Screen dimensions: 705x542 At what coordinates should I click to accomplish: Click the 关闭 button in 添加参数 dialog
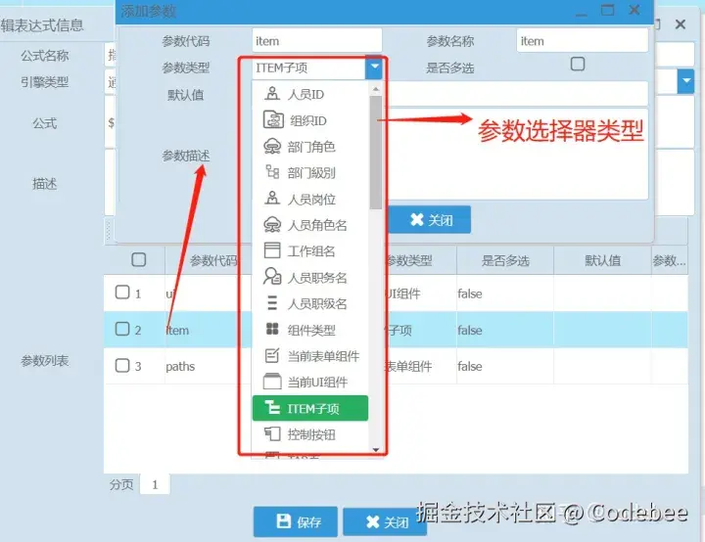[x=430, y=219]
